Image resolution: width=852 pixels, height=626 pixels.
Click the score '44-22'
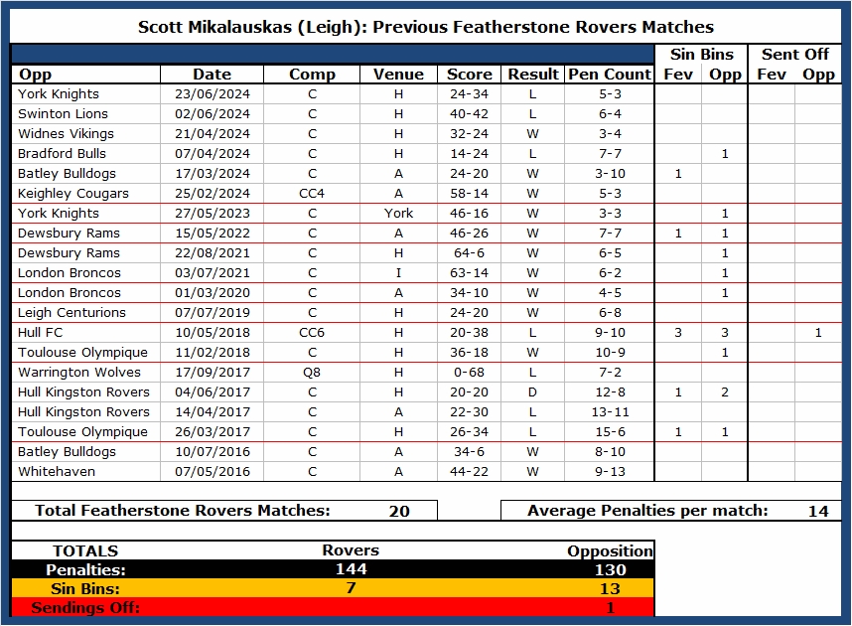click(469, 472)
